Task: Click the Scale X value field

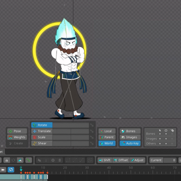Action: coord(62,137)
